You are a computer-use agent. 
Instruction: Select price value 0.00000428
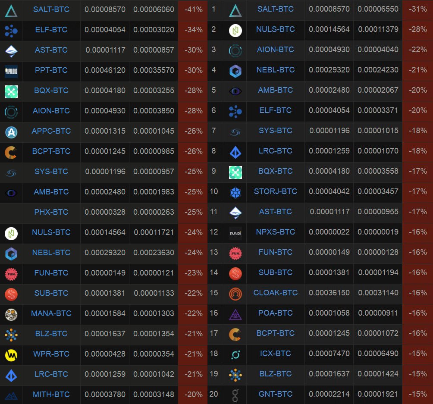tap(105, 354)
